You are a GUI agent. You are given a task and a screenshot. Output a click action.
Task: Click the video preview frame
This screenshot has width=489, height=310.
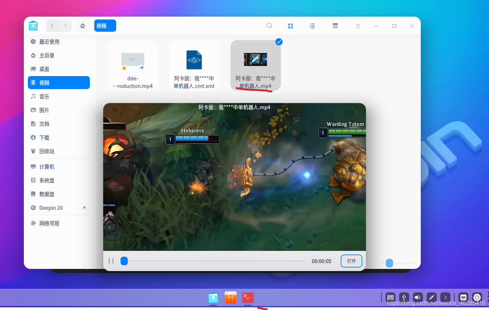pyautogui.click(x=235, y=177)
